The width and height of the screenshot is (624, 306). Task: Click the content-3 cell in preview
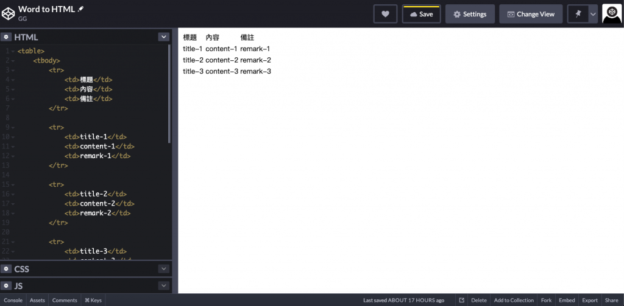pos(222,72)
